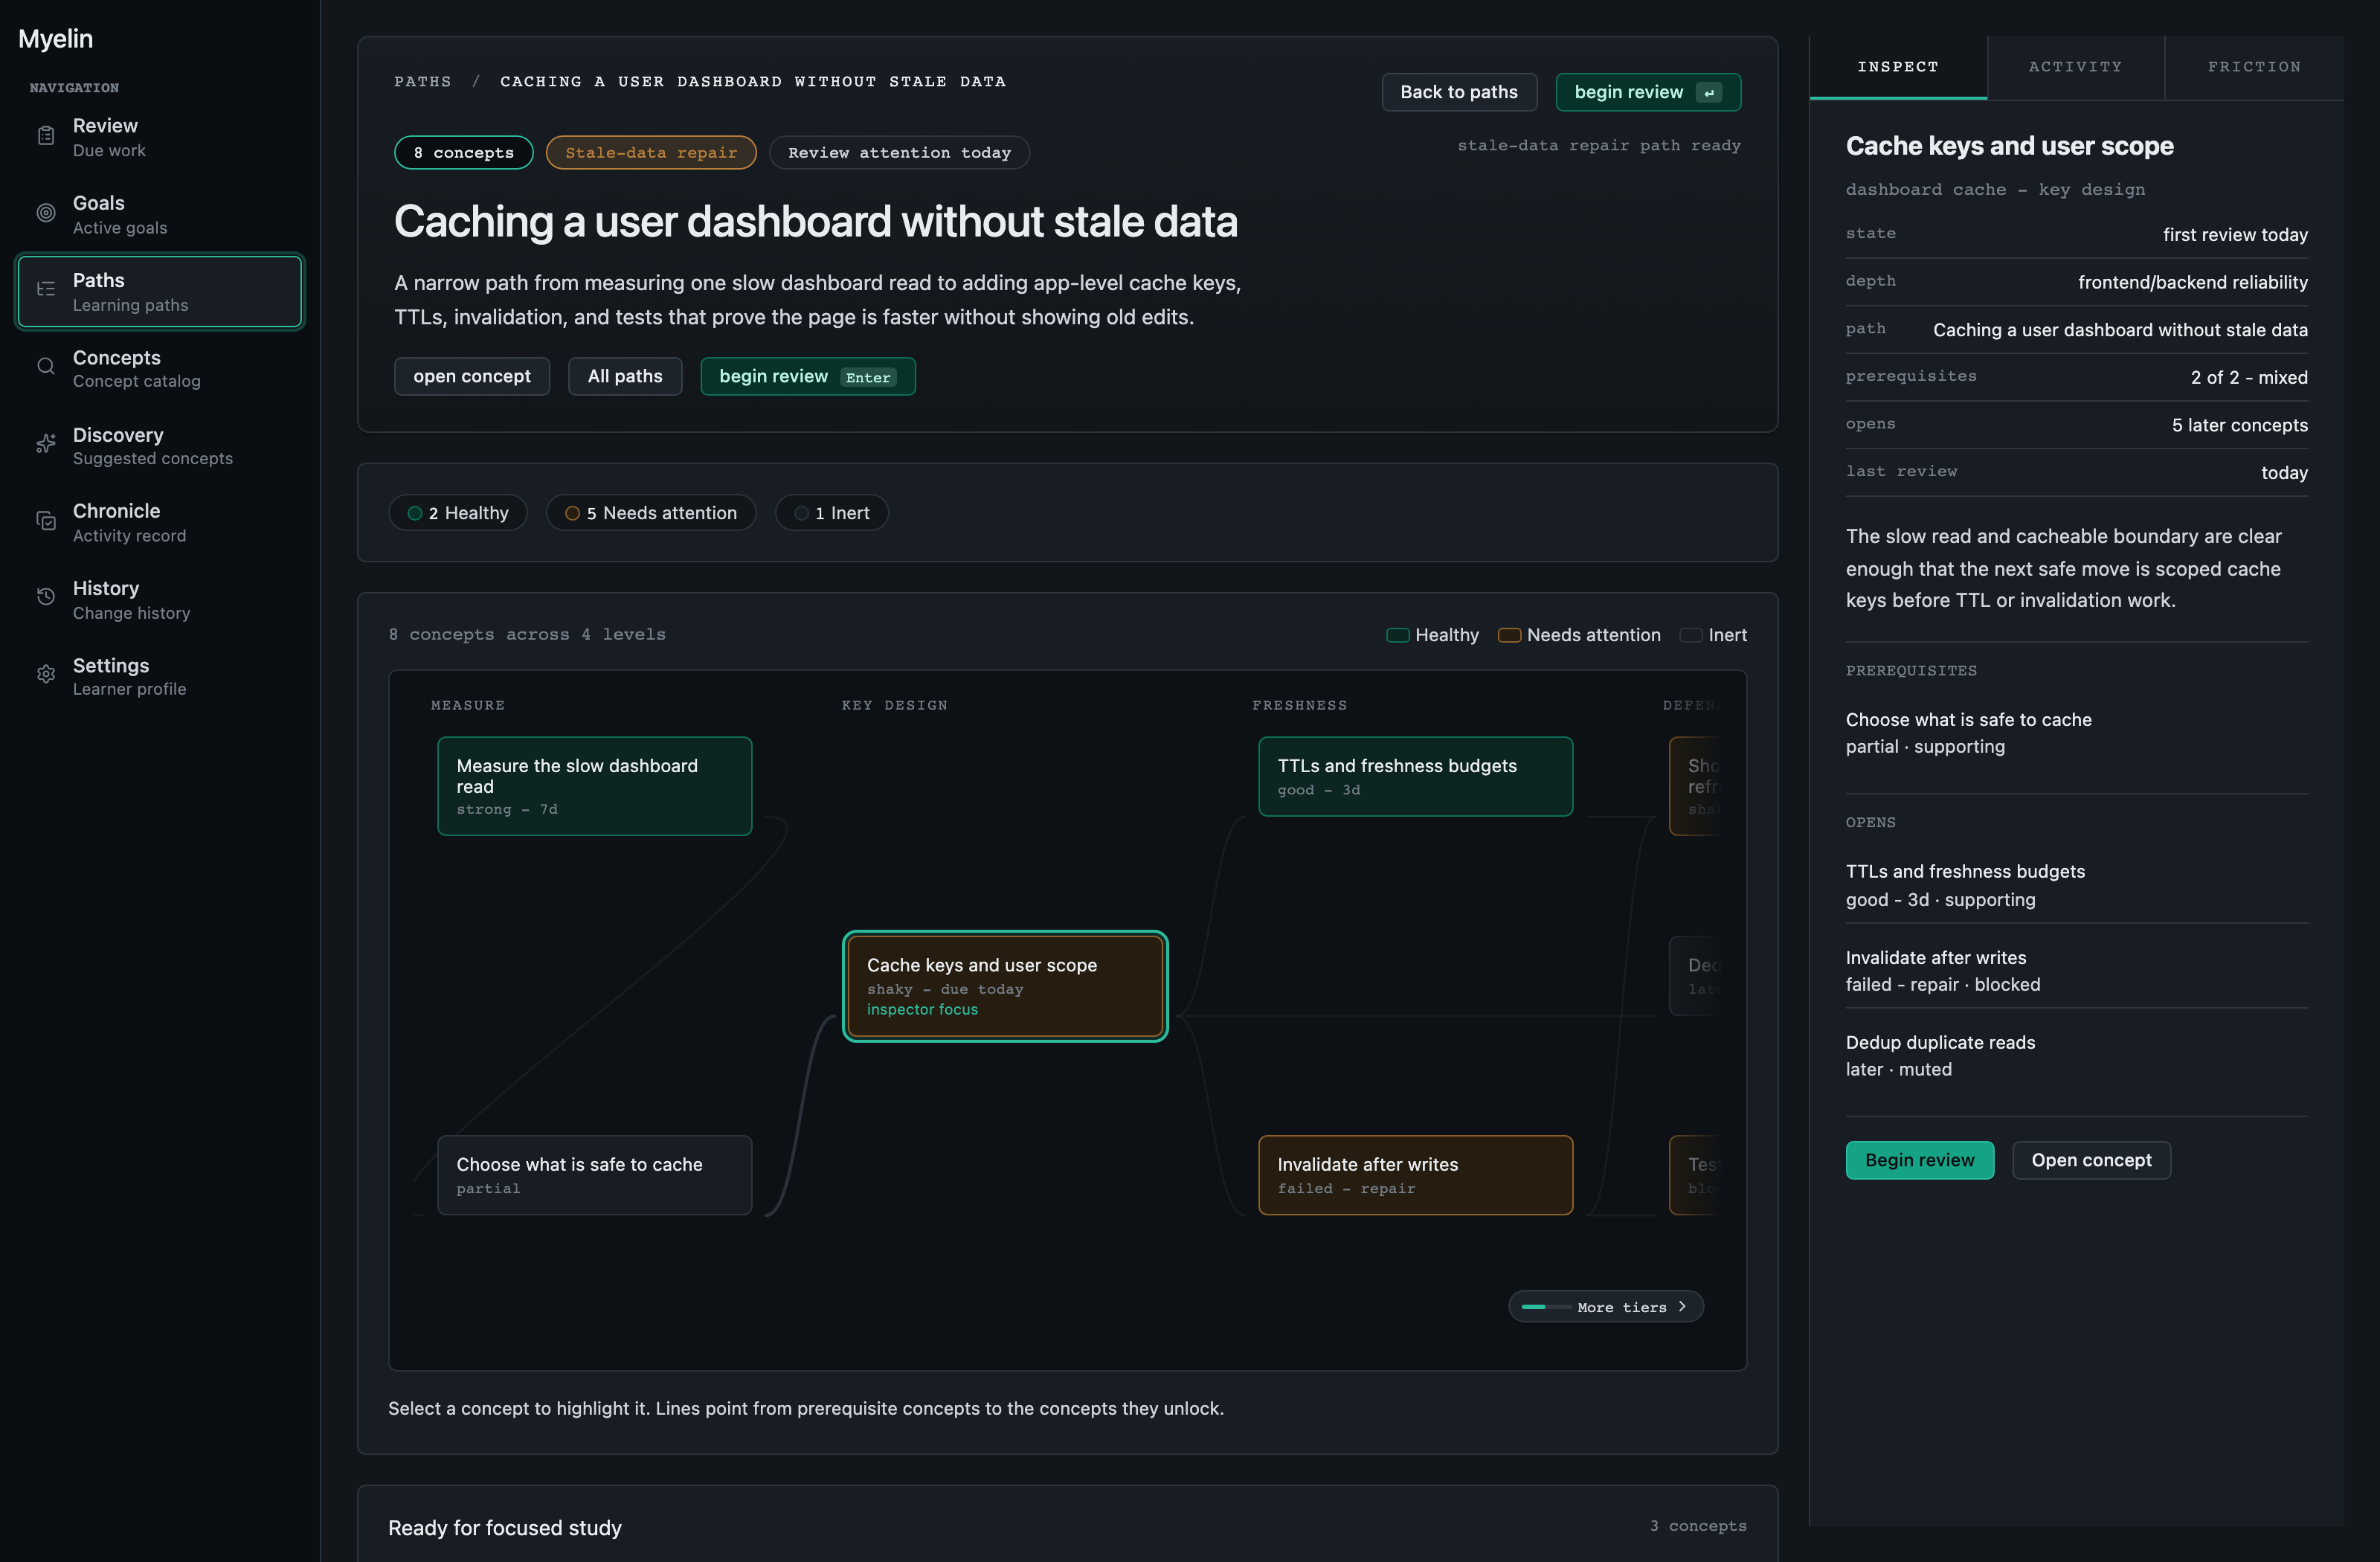Switch to the Activity tab
This screenshot has height=1562, width=2380.
(x=2075, y=67)
